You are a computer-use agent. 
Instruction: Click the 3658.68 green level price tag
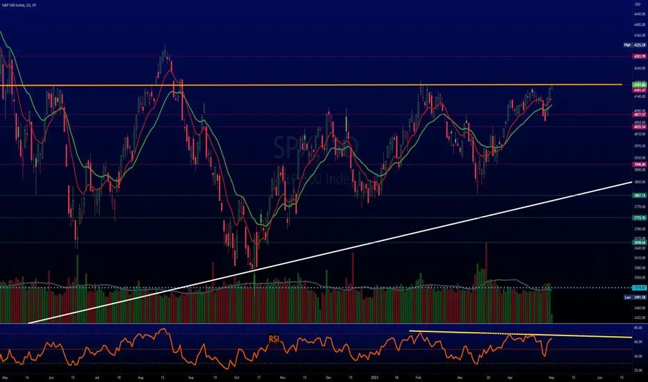[x=640, y=242]
